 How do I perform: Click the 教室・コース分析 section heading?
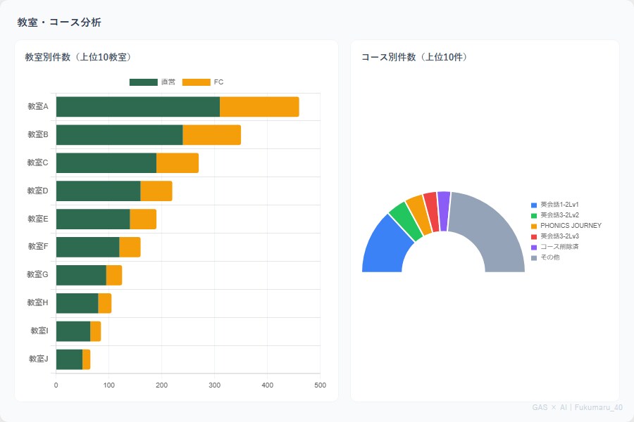point(59,23)
